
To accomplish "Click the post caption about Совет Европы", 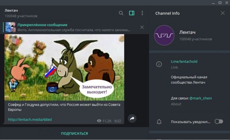I will 64,107.
